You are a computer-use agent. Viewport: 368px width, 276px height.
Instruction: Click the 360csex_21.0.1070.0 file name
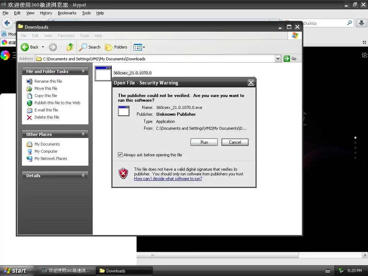point(132,73)
